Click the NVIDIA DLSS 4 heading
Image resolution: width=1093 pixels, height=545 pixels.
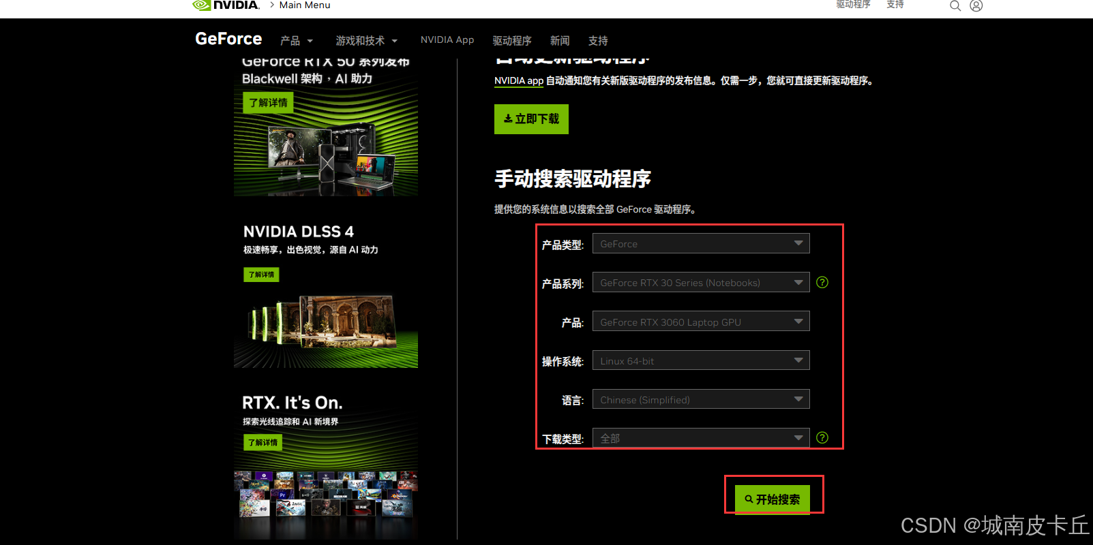pos(299,232)
